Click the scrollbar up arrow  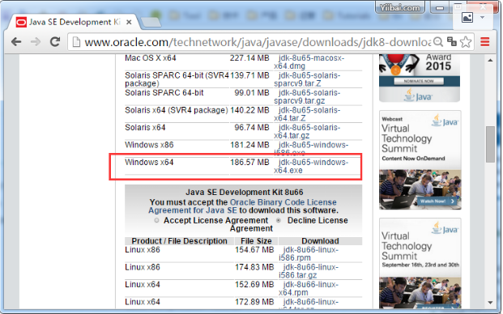click(x=490, y=60)
